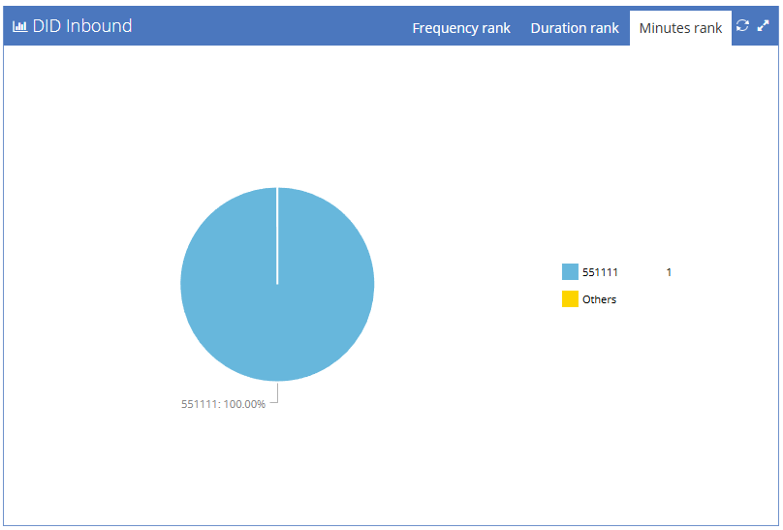Refresh the DID Inbound chart
This screenshot has height=530, width=783.
(x=742, y=25)
